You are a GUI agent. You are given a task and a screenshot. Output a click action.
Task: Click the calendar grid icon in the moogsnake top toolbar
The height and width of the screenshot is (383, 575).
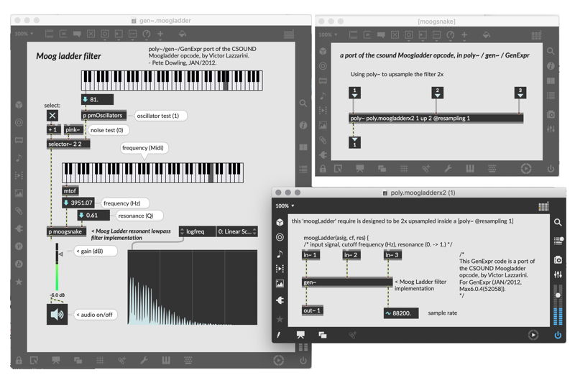pos(536,35)
